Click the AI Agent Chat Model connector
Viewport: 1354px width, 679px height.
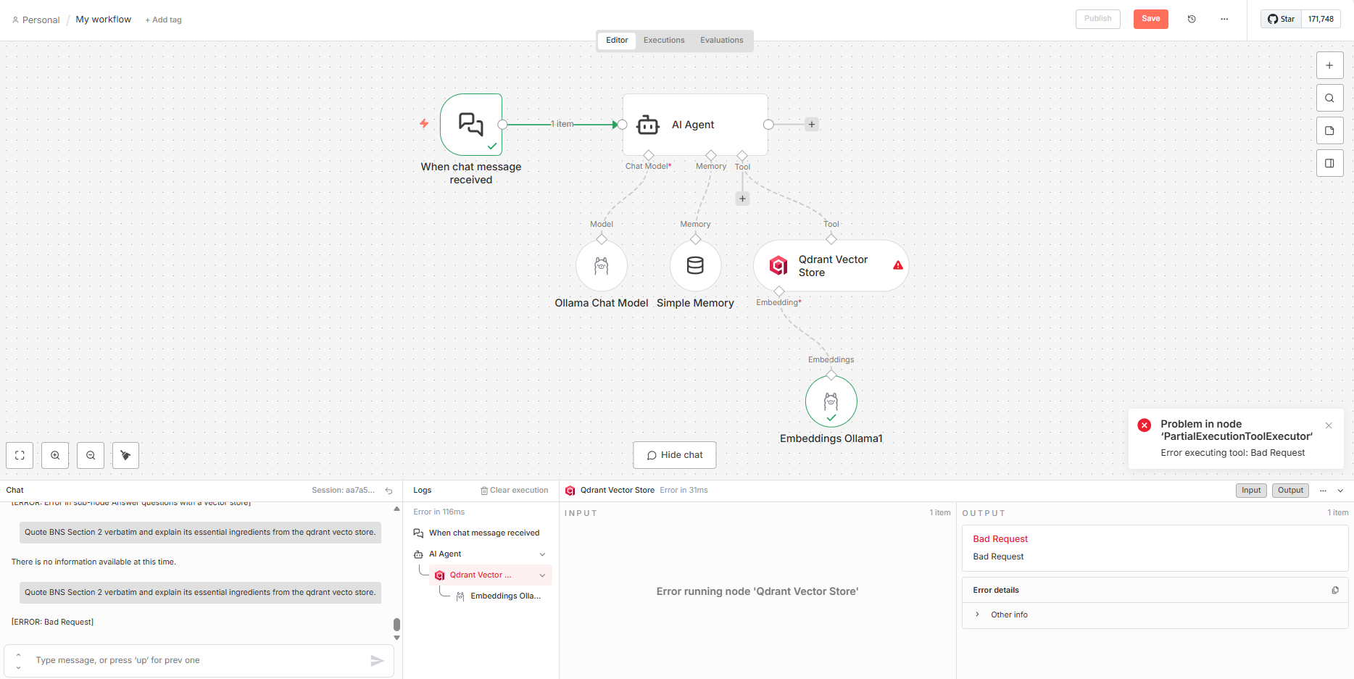(649, 155)
